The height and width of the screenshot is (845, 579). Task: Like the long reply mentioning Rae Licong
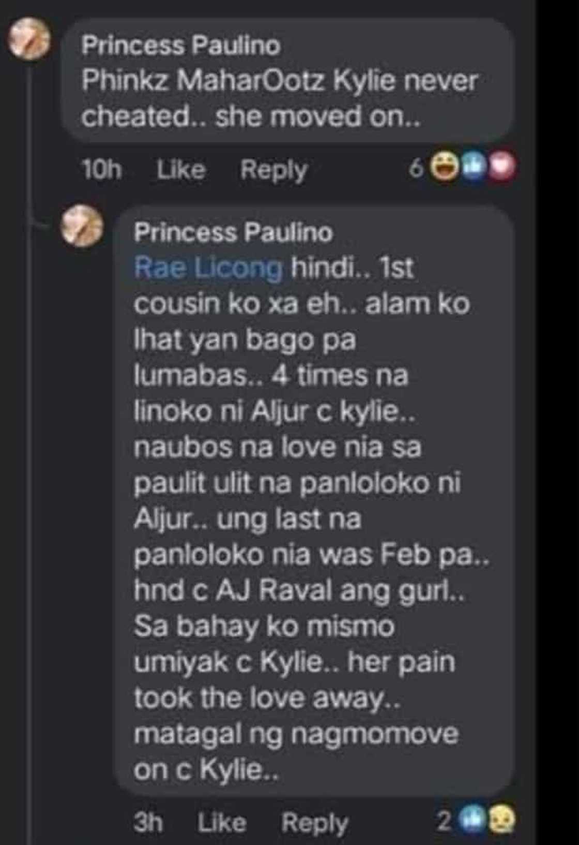pyautogui.click(x=222, y=822)
